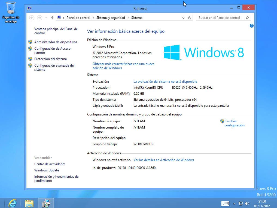277x208 pixels.
Task: Open Ventana principal del Panel de control
Action: tap(56, 31)
